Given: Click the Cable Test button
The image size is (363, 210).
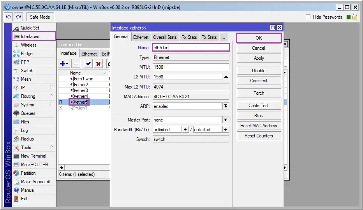Looking at the screenshot, I should point(259,106).
